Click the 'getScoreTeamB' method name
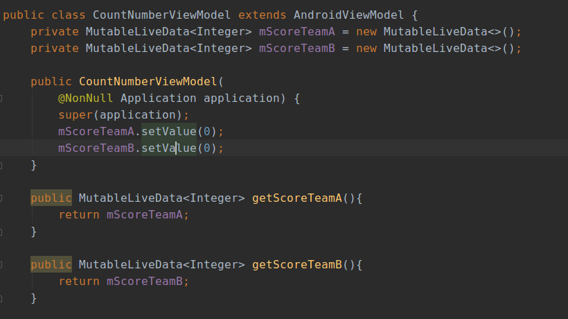This screenshot has height=319, width=568. tap(297, 265)
